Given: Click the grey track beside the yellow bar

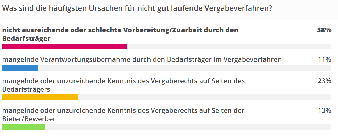Looking at the screenshot, I should click(204, 97).
